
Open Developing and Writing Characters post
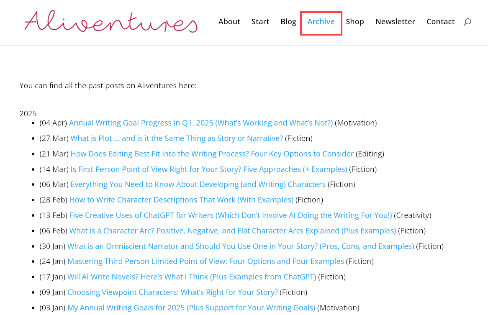pos(198,184)
